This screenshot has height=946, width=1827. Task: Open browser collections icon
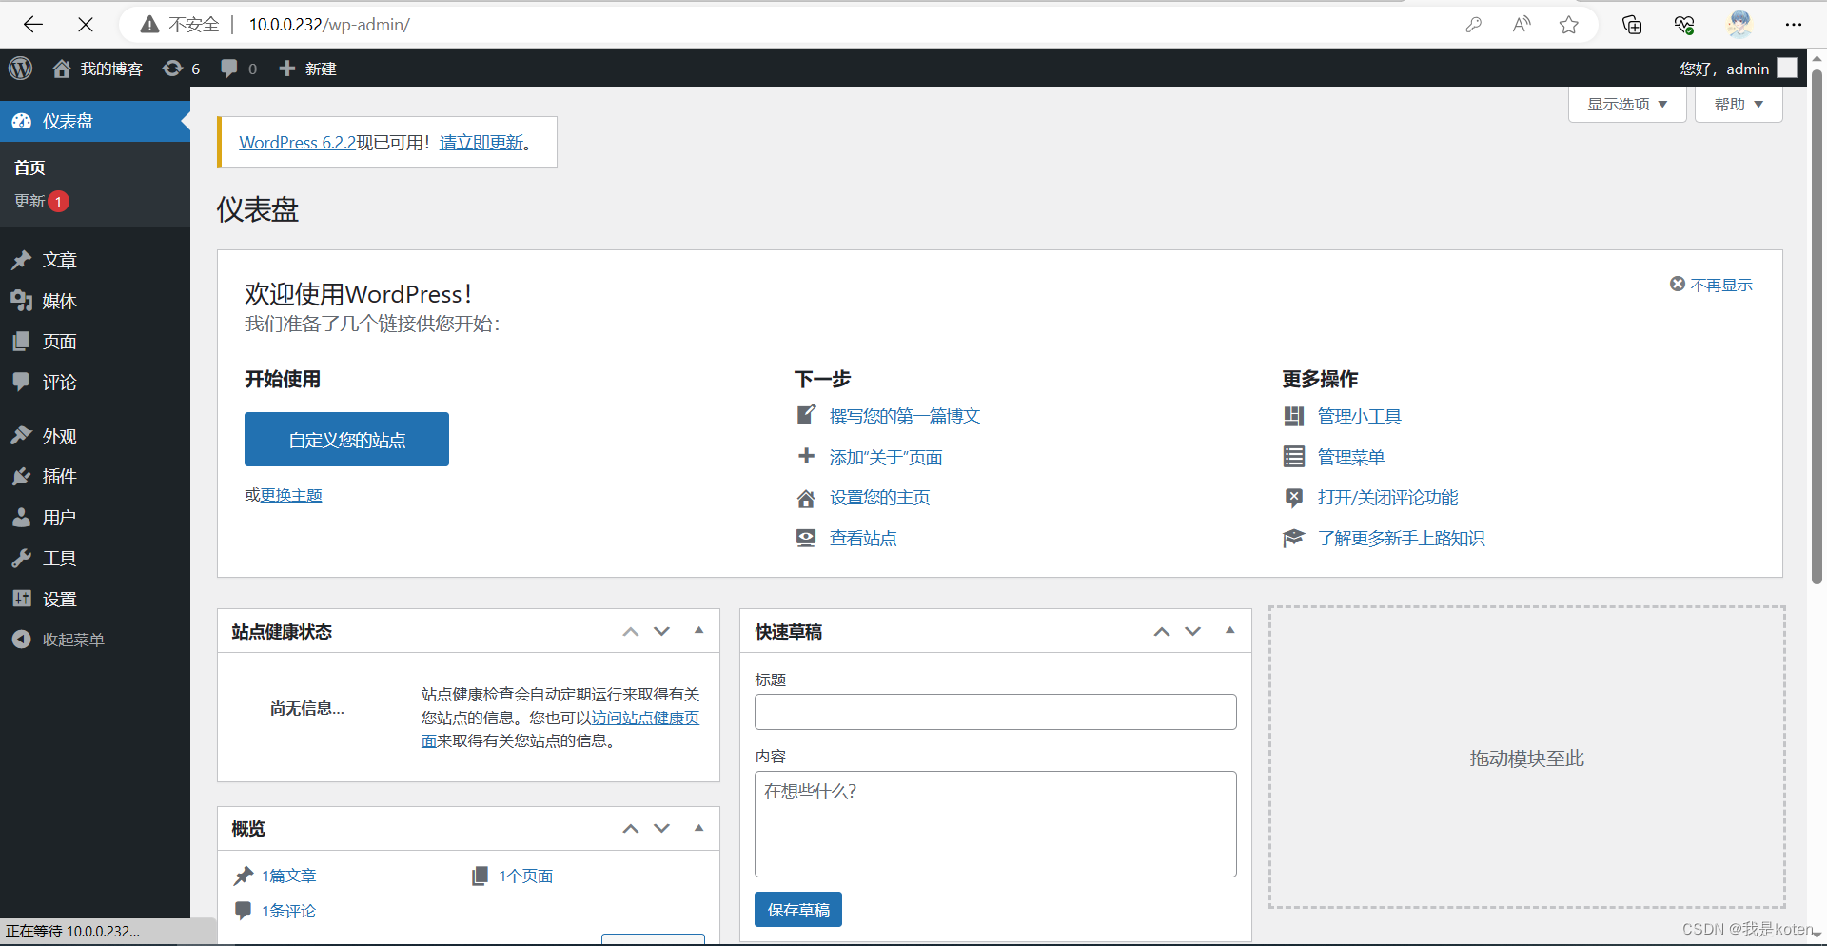(1632, 25)
